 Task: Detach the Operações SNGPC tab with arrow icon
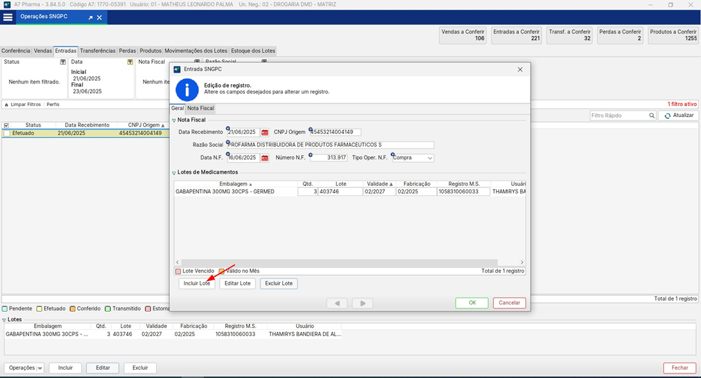coord(91,17)
